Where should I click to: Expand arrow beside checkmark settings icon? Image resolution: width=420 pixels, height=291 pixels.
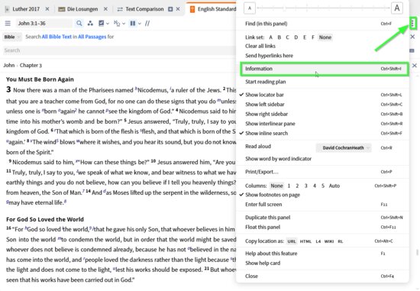tap(108, 24)
